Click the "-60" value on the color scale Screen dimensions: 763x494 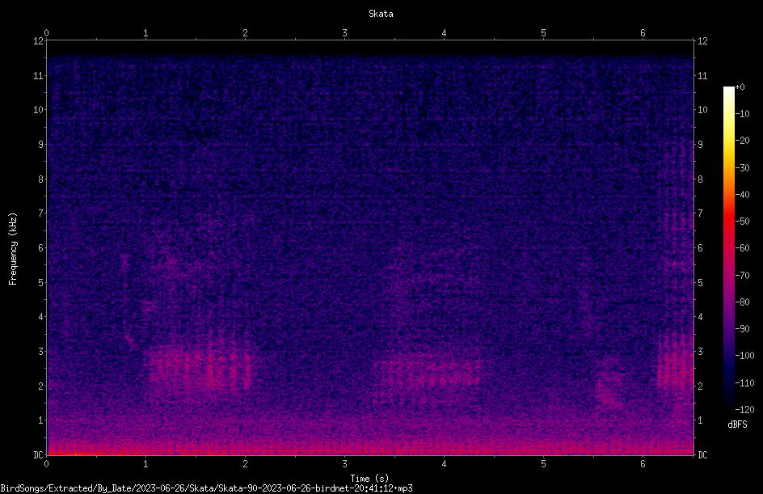[742, 248]
